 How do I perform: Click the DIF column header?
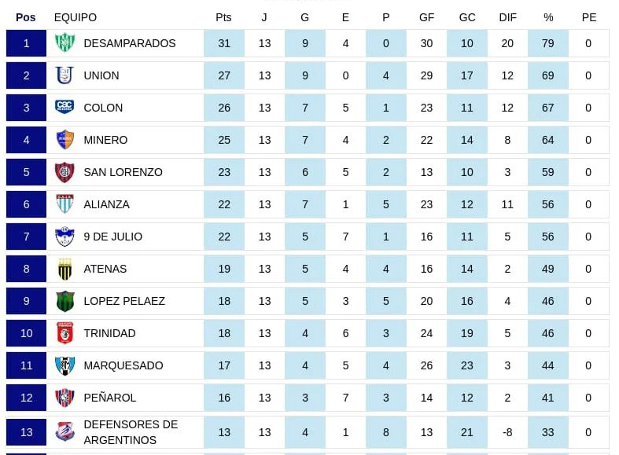pyautogui.click(x=507, y=17)
